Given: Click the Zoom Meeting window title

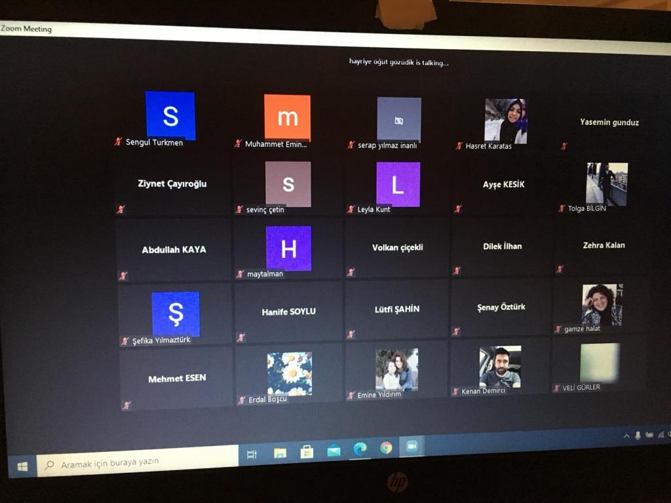Looking at the screenshot, I should [26, 29].
